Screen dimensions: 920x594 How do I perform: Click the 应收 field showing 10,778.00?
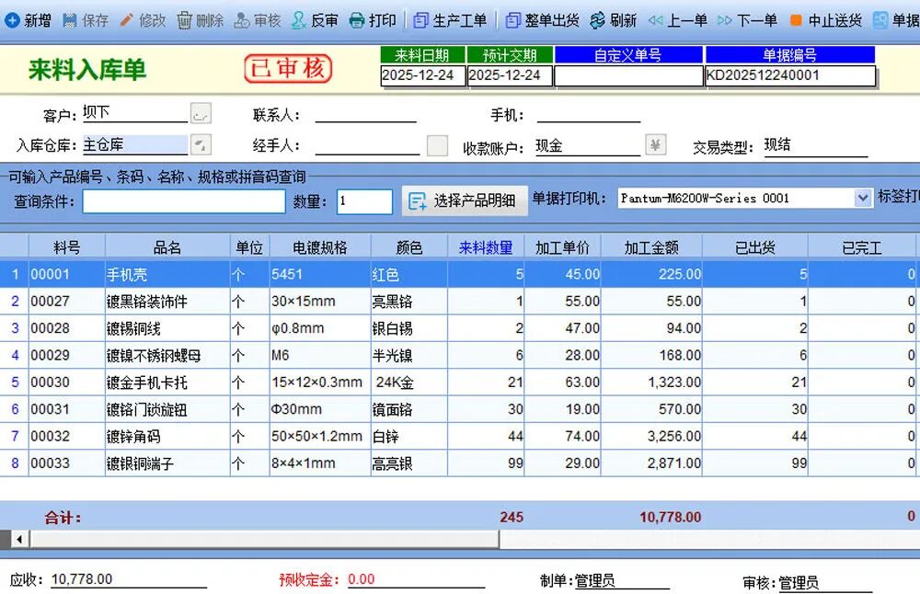click(129, 579)
